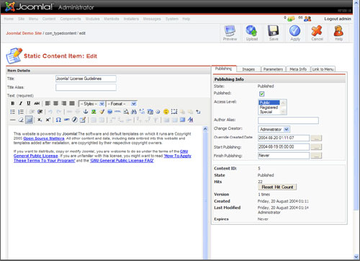Click the find binoculars icon
Image resolution: width=360 pixels, height=261 pixels.
point(134,112)
